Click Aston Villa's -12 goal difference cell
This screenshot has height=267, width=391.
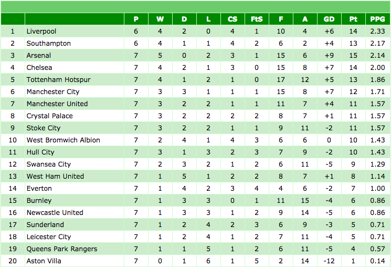329,261
